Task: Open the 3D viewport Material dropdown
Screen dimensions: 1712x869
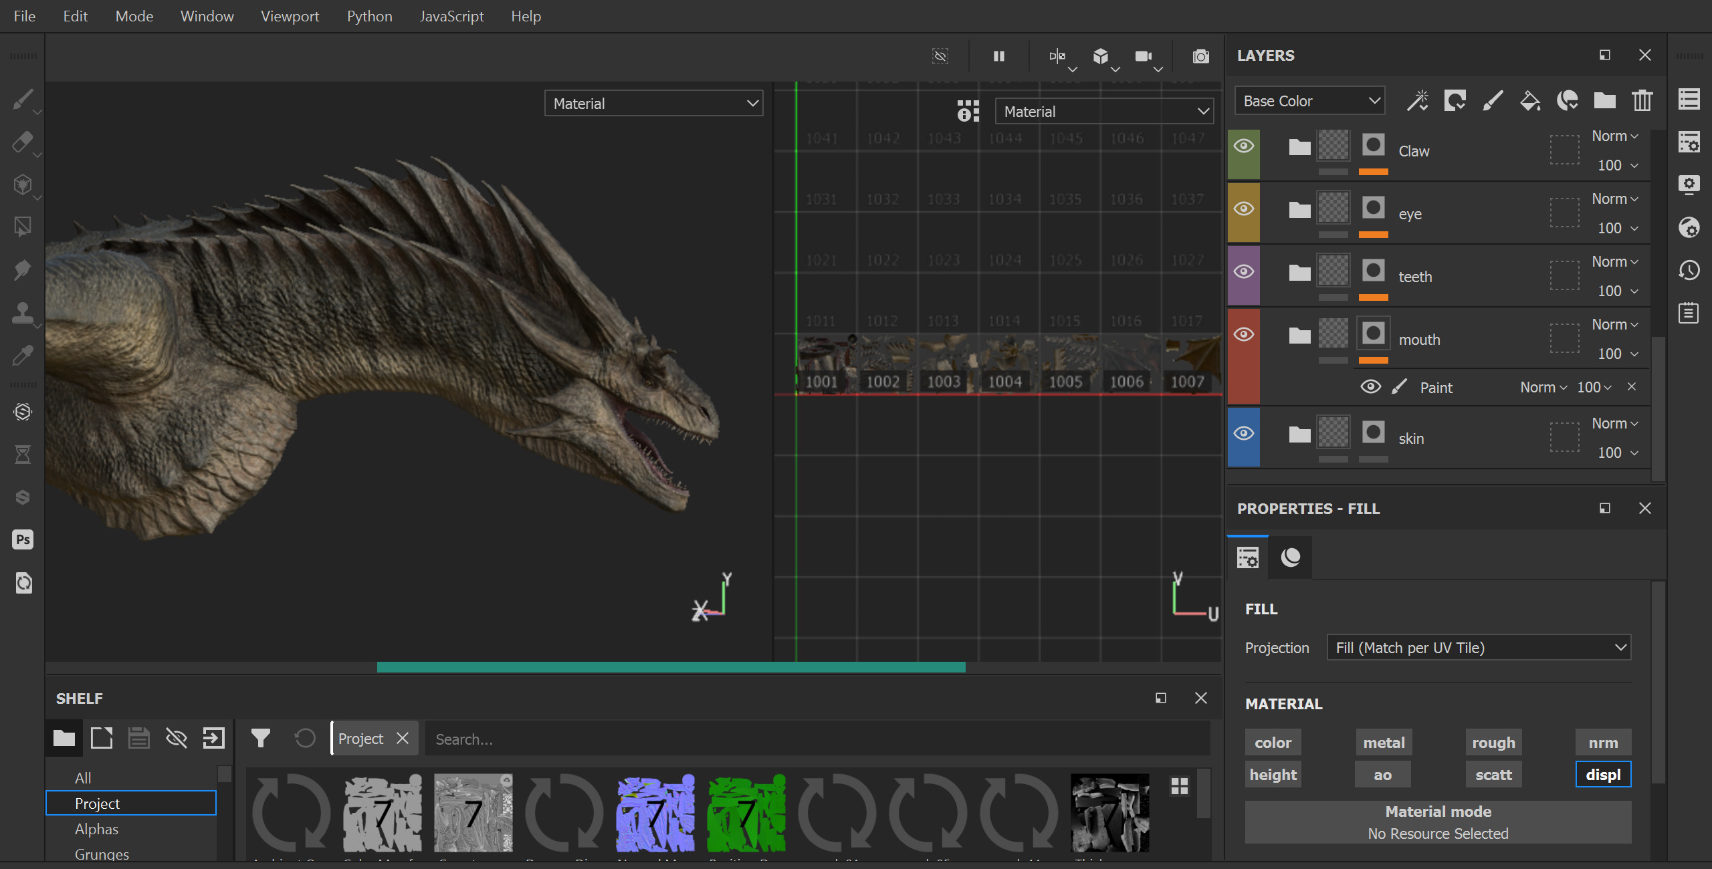Action: tap(654, 104)
